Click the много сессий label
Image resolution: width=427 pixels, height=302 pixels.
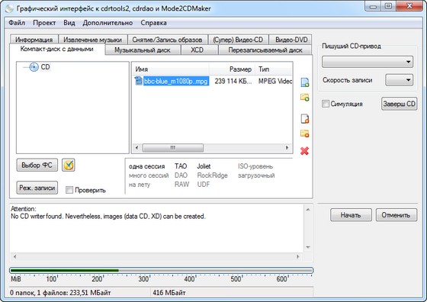pyautogui.click(x=149, y=175)
